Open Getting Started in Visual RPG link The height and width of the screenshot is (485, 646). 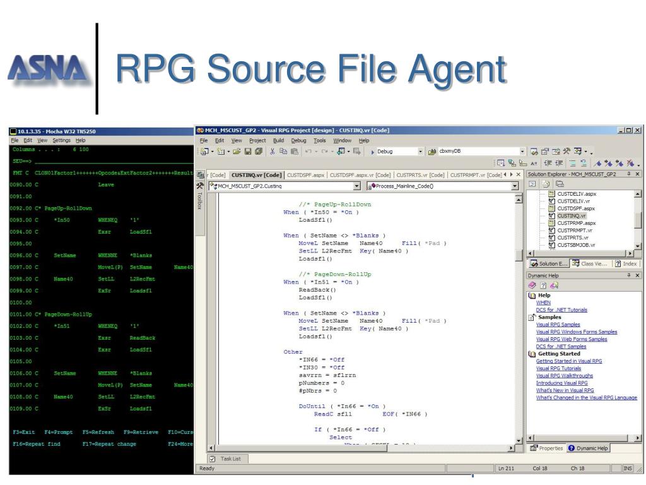point(569,361)
